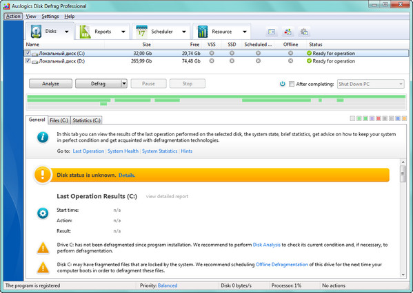The width and height of the screenshot is (413, 293).
Task: Click SSD status icon for disk D:
Action: (x=232, y=61)
